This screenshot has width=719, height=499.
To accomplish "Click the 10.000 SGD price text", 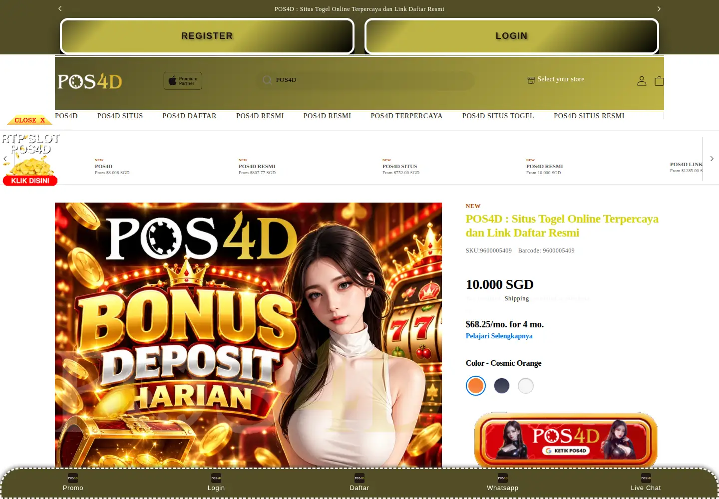I will [x=500, y=284].
